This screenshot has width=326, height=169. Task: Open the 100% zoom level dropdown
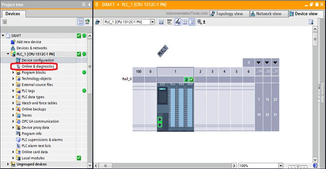coord(281,166)
